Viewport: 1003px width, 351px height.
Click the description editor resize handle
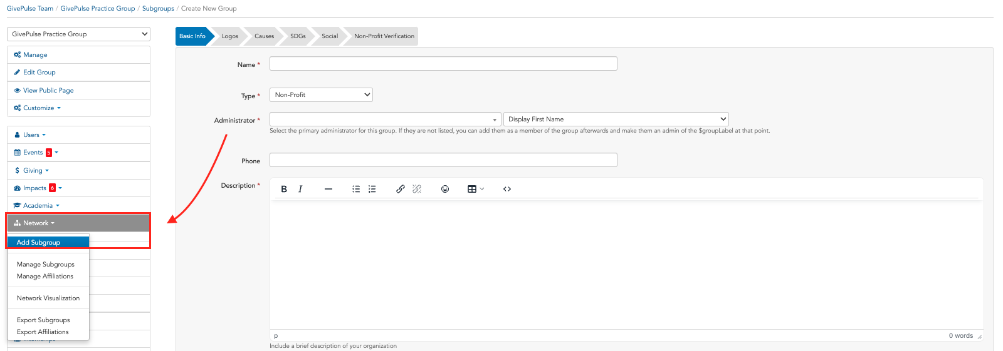pos(979,337)
